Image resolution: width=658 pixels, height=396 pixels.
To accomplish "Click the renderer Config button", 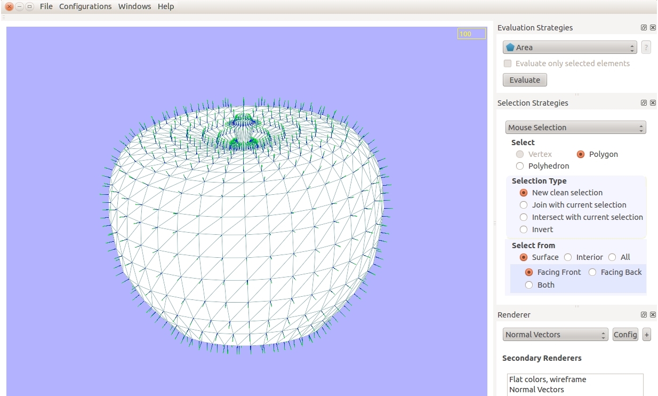I will click(625, 335).
